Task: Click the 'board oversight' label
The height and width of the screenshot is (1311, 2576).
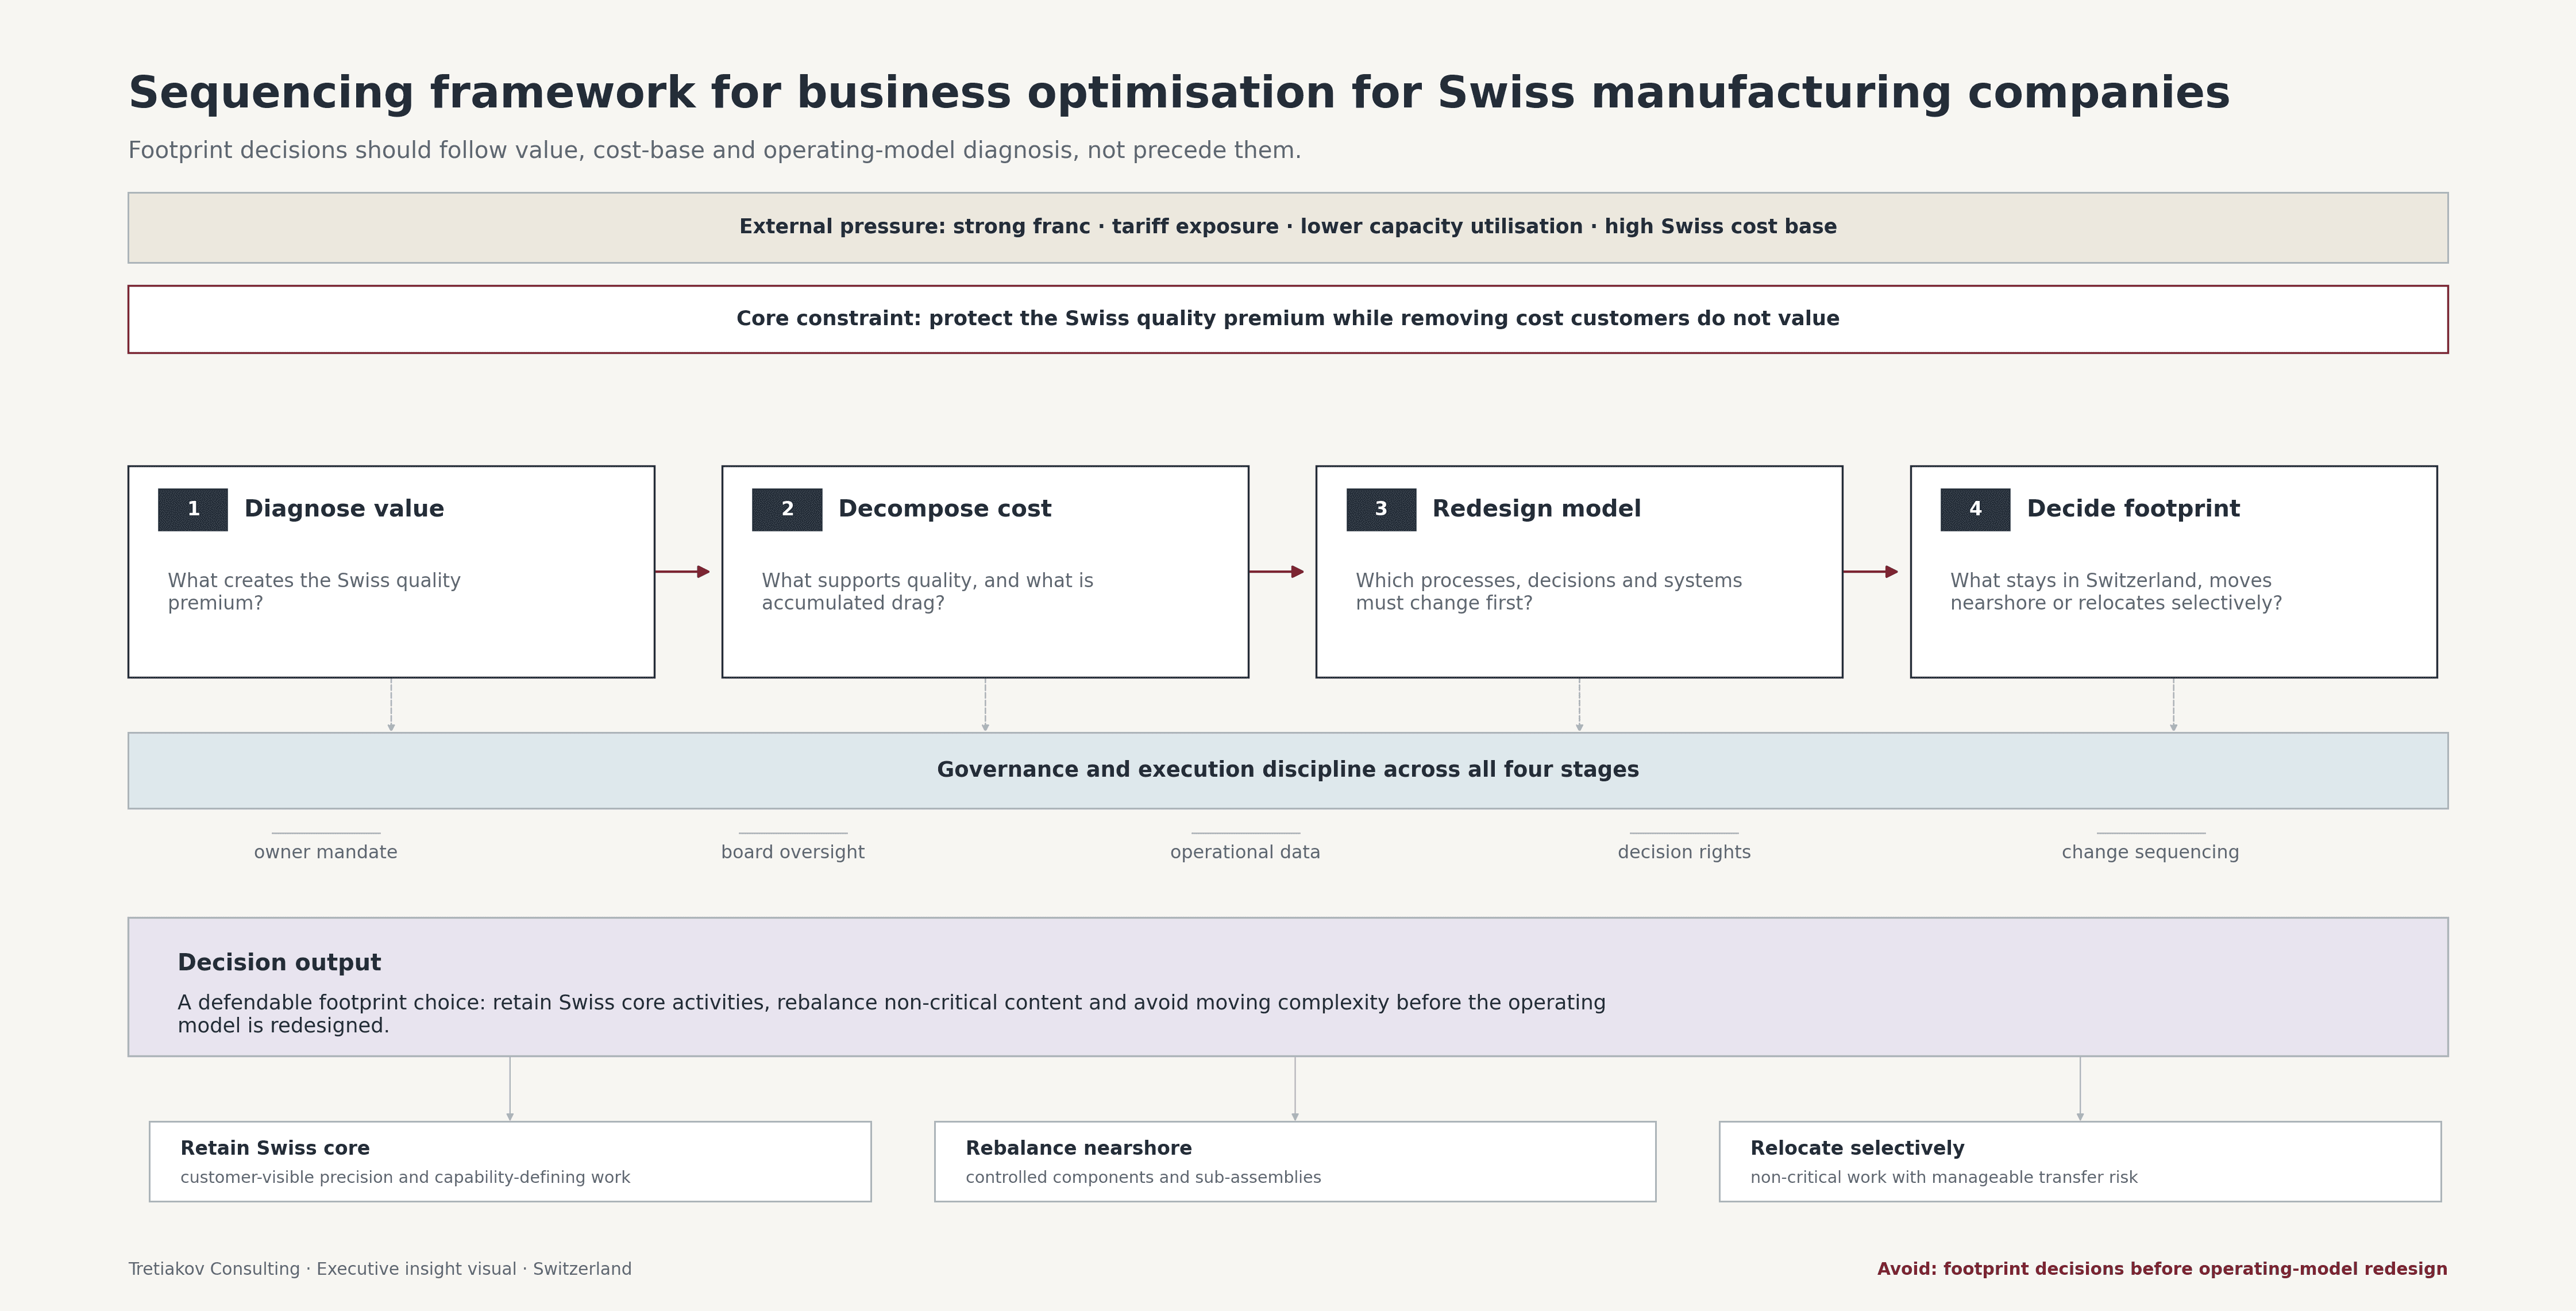Action: (793, 852)
